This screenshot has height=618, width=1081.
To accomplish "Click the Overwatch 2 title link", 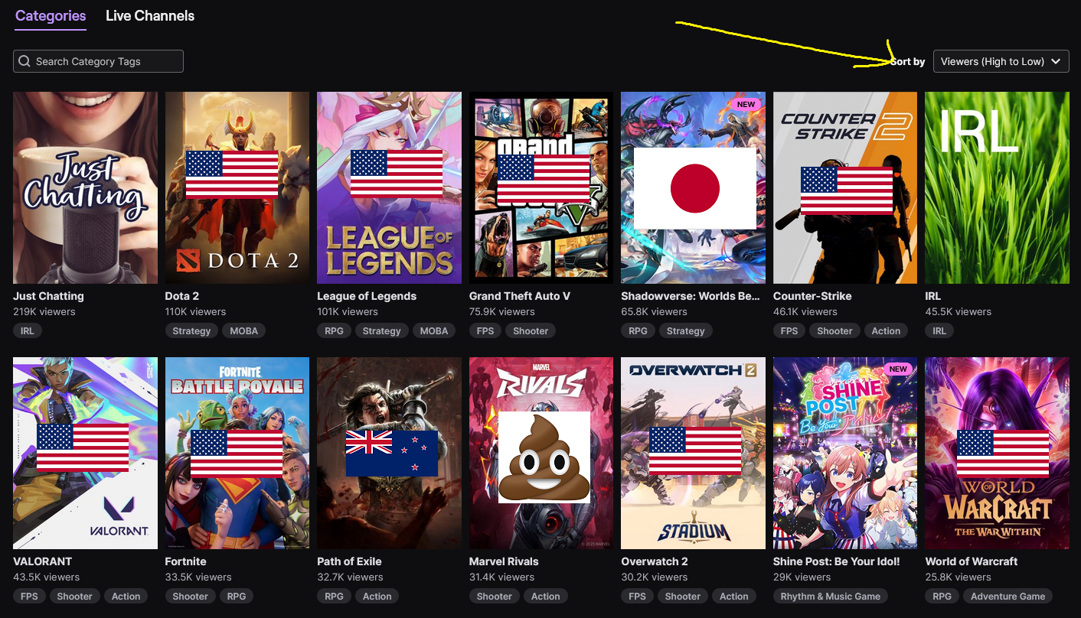I will coord(655,561).
